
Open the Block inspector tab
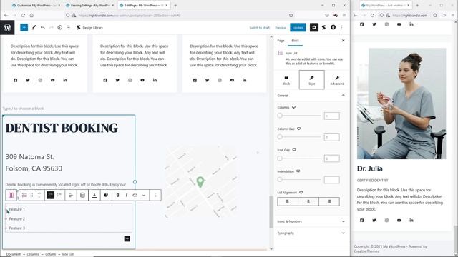(x=286, y=80)
